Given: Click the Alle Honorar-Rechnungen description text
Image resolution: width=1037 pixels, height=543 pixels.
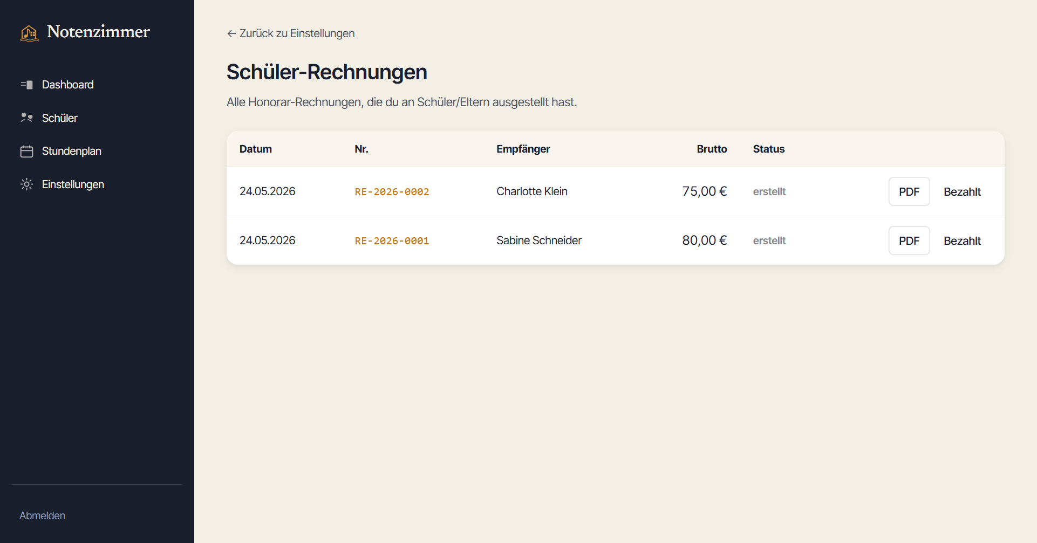Looking at the screenshot, I should pyautogui.click(x=402, y=102).
